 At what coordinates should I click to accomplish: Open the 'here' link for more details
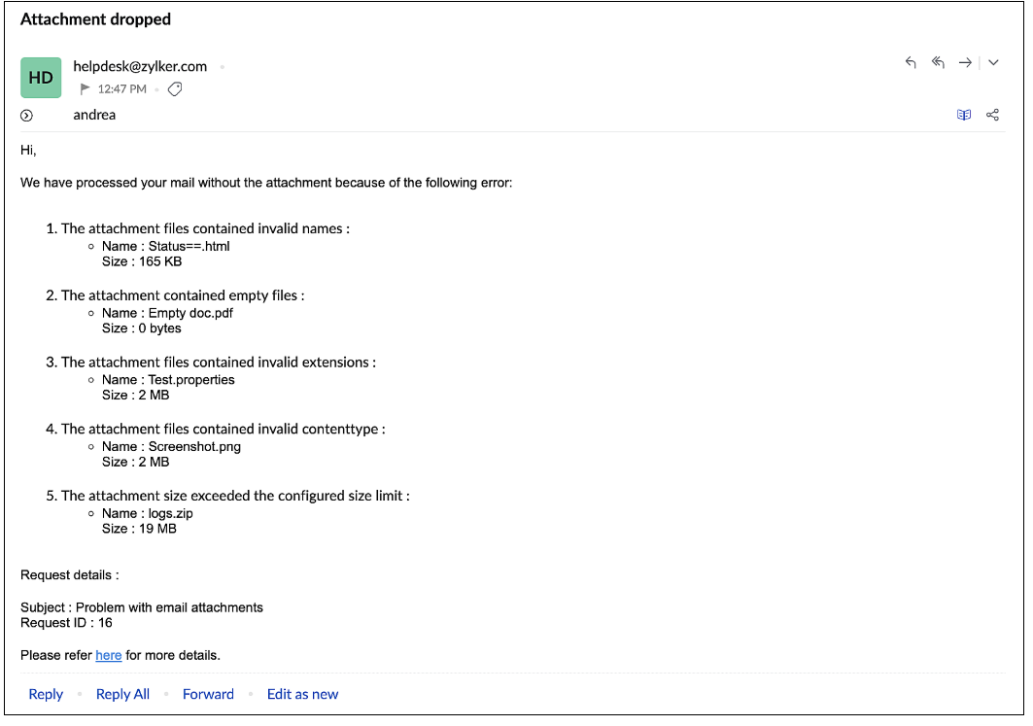[x=109, y=655]
